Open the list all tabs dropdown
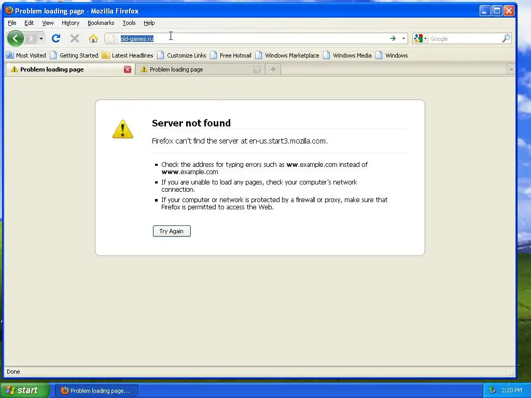 tap(511, 69)
